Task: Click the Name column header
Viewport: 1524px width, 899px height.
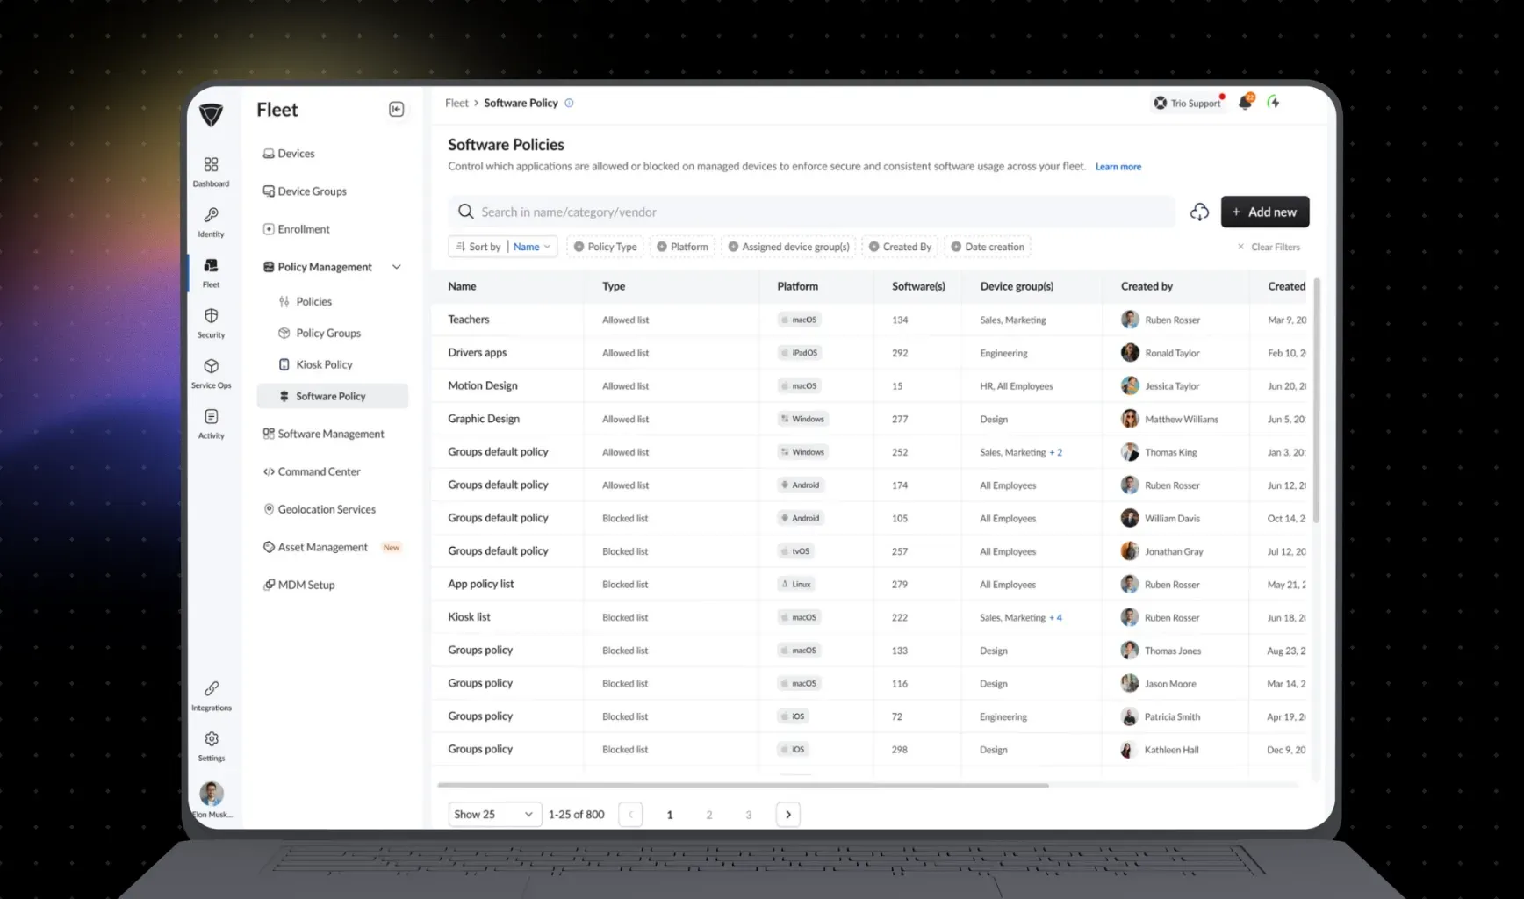Action: [x=462, y=286]
